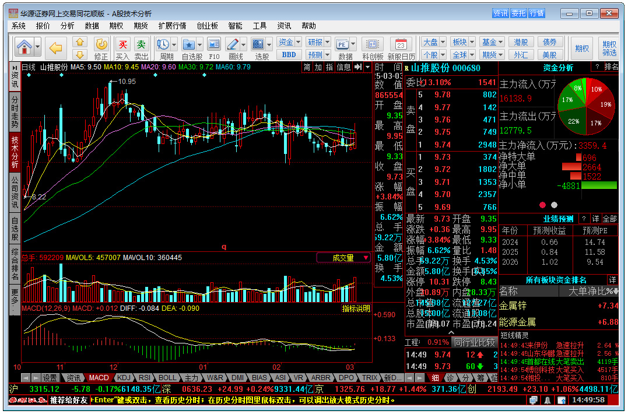
Task: Select the 综合排名 sidebar tab
Action: (x=15, y=264)
